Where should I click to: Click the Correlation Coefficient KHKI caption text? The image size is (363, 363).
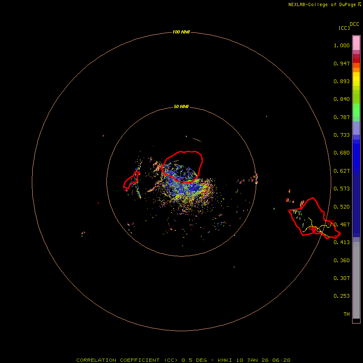(x=183, y=360)
